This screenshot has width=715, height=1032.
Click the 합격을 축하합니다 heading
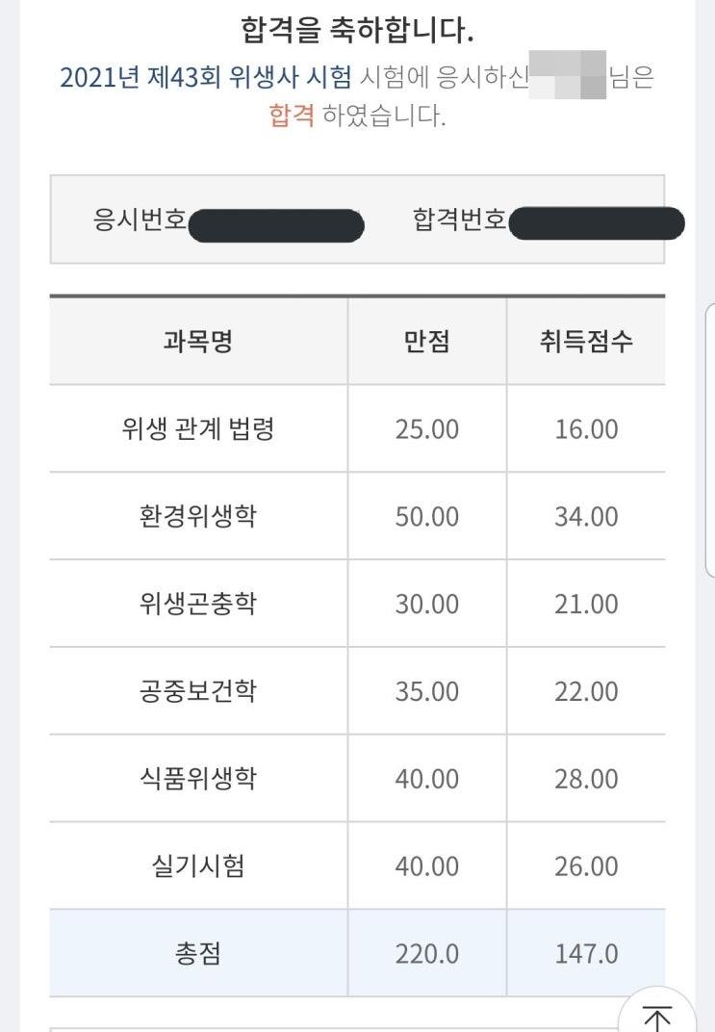click(x=357, y=32)
